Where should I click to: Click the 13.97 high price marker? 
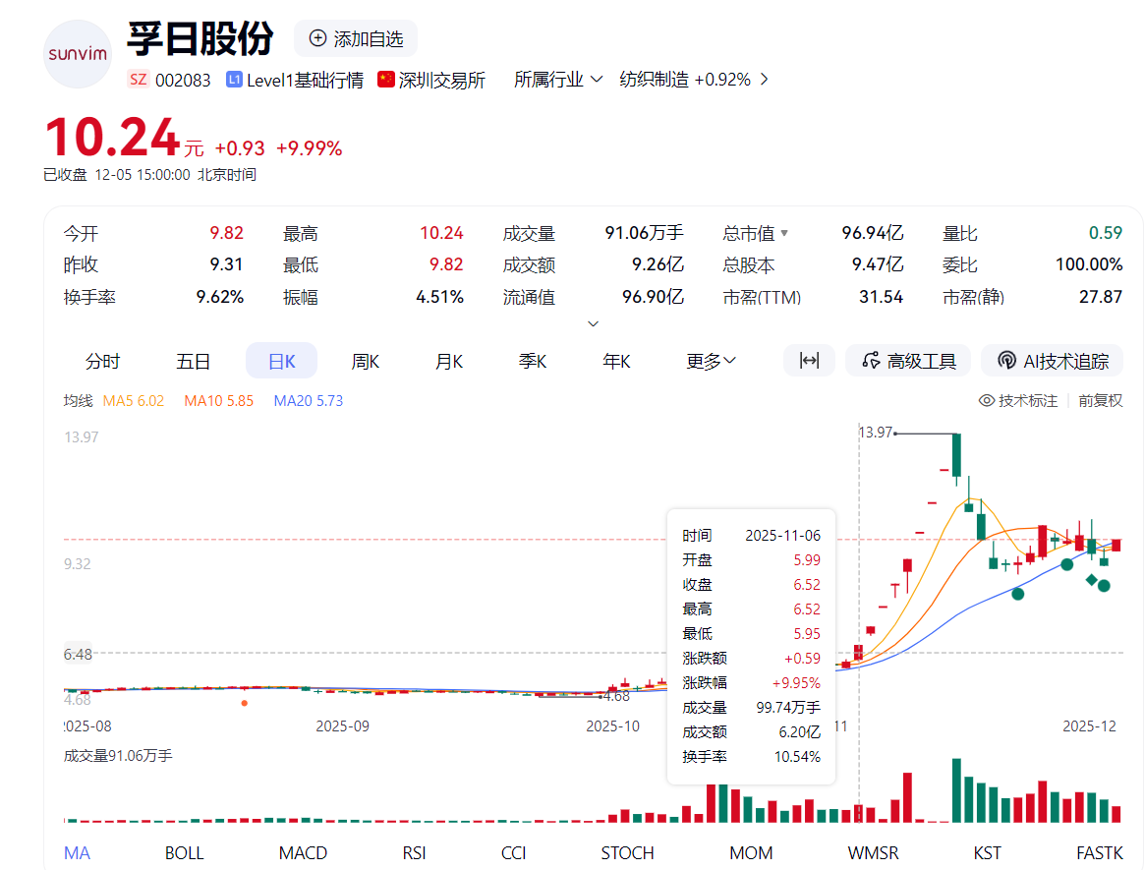point(876,433)
